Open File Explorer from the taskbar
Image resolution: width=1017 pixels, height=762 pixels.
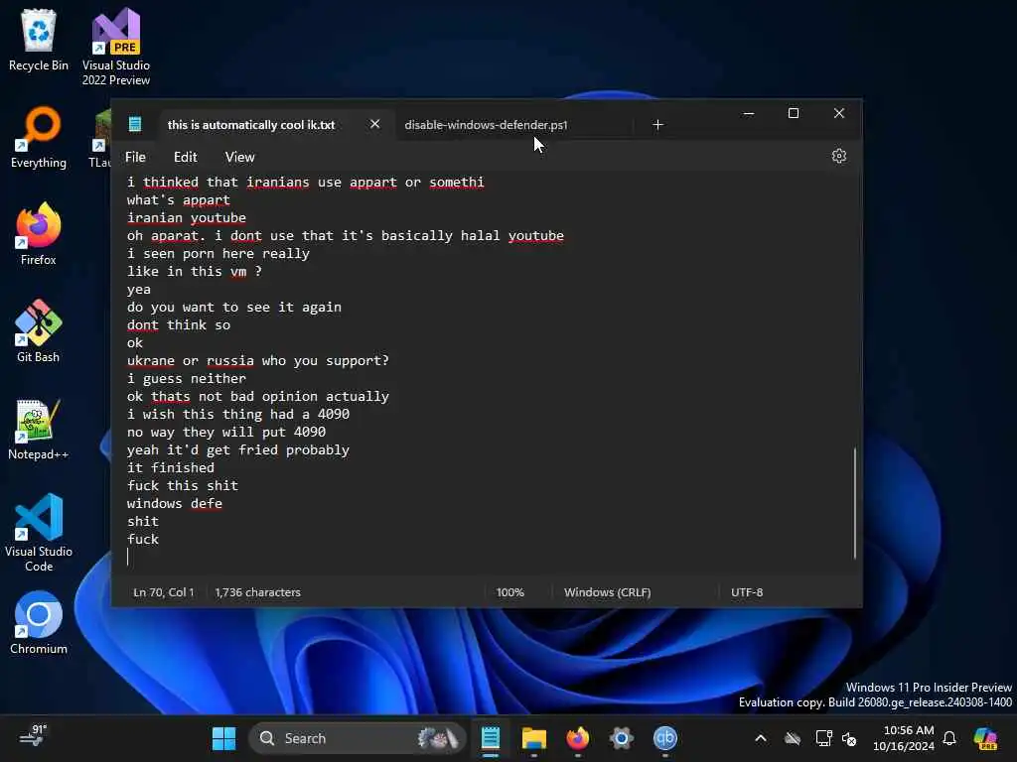click(533, 738)
